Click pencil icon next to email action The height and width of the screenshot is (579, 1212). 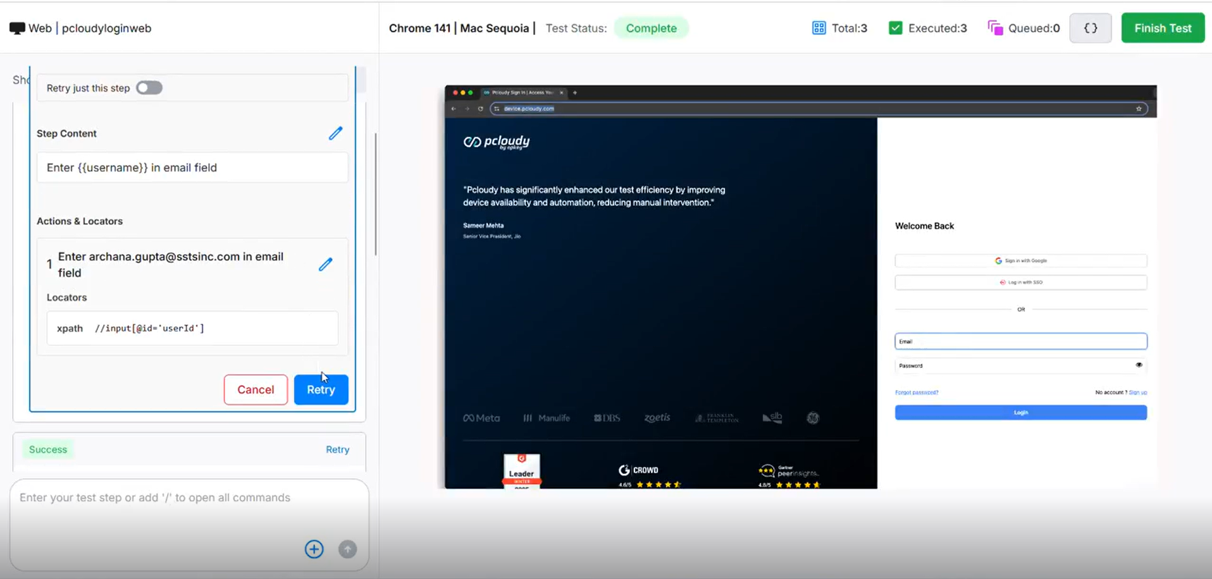325,264
